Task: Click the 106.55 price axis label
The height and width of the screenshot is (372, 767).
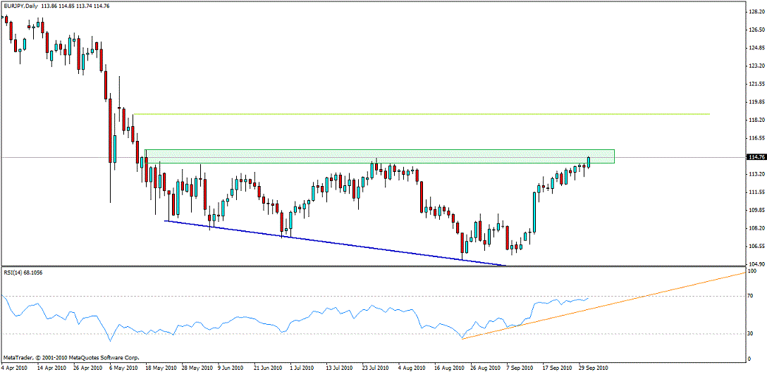Action: coord(755,247)
